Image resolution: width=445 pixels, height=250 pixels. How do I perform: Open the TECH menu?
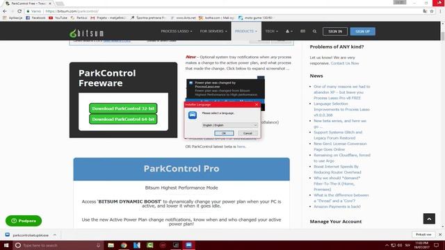coord(271,31)
